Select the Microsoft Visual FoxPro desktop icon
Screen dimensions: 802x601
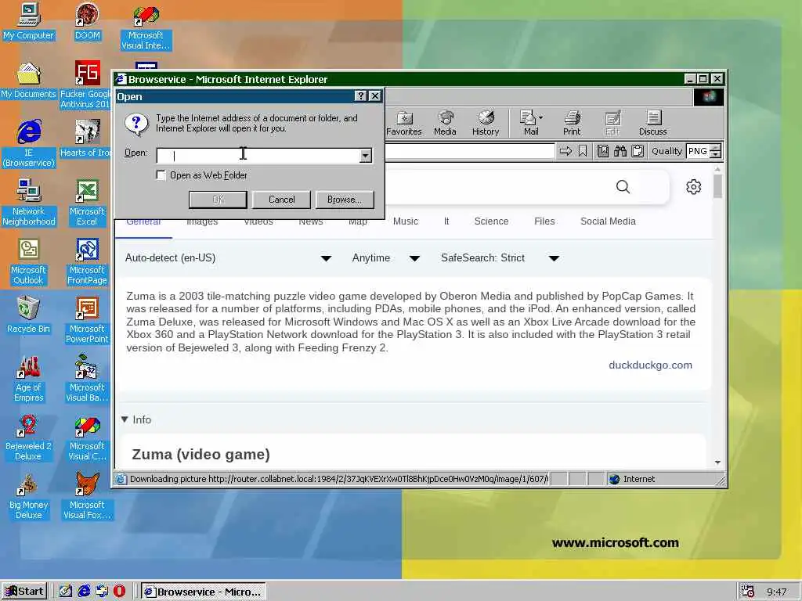pyautogui.click(x=87, y=497)
